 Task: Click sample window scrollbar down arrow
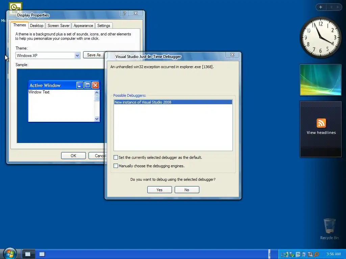pyautogui.click(x=97, y=119)
